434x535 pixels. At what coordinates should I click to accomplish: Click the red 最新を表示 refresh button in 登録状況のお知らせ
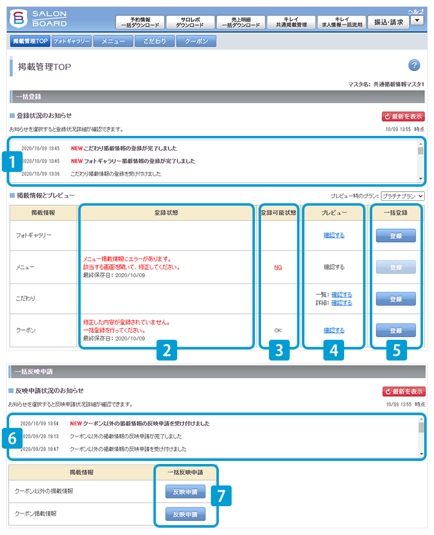click(x=403, y=116)
